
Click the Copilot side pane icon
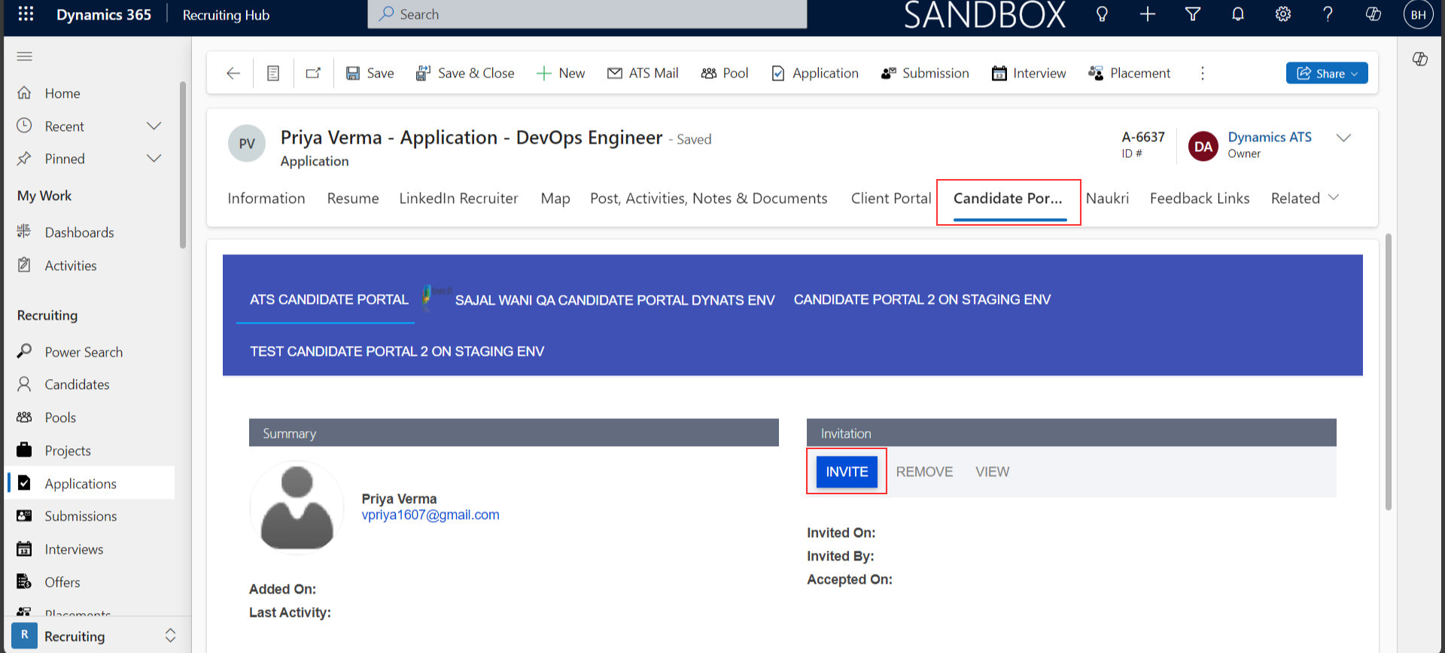pos(1420,59)
